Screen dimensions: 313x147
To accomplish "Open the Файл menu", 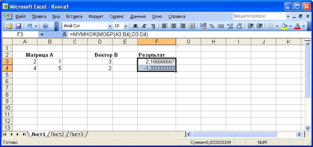I will 20,16.
